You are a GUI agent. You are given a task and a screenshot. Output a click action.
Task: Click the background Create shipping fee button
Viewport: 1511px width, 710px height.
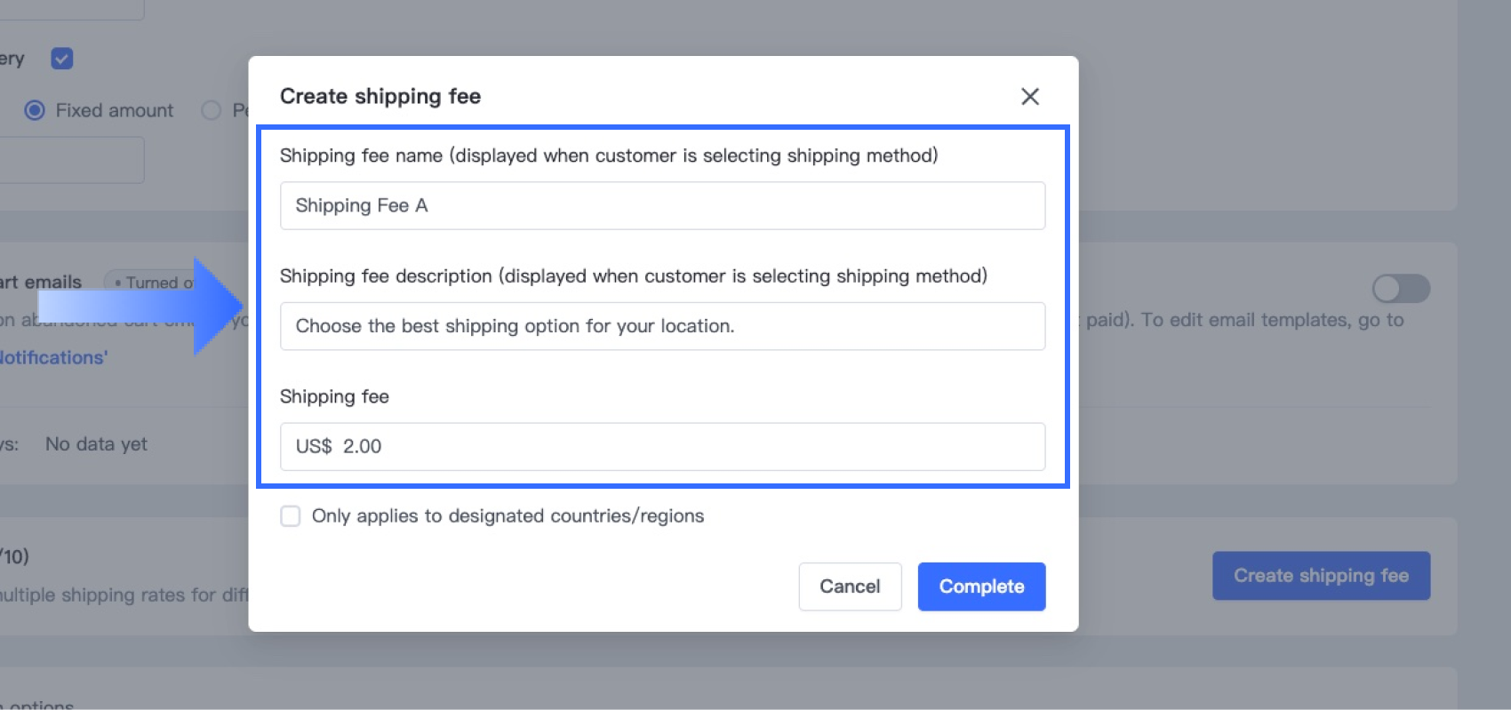click(1320, 576)
